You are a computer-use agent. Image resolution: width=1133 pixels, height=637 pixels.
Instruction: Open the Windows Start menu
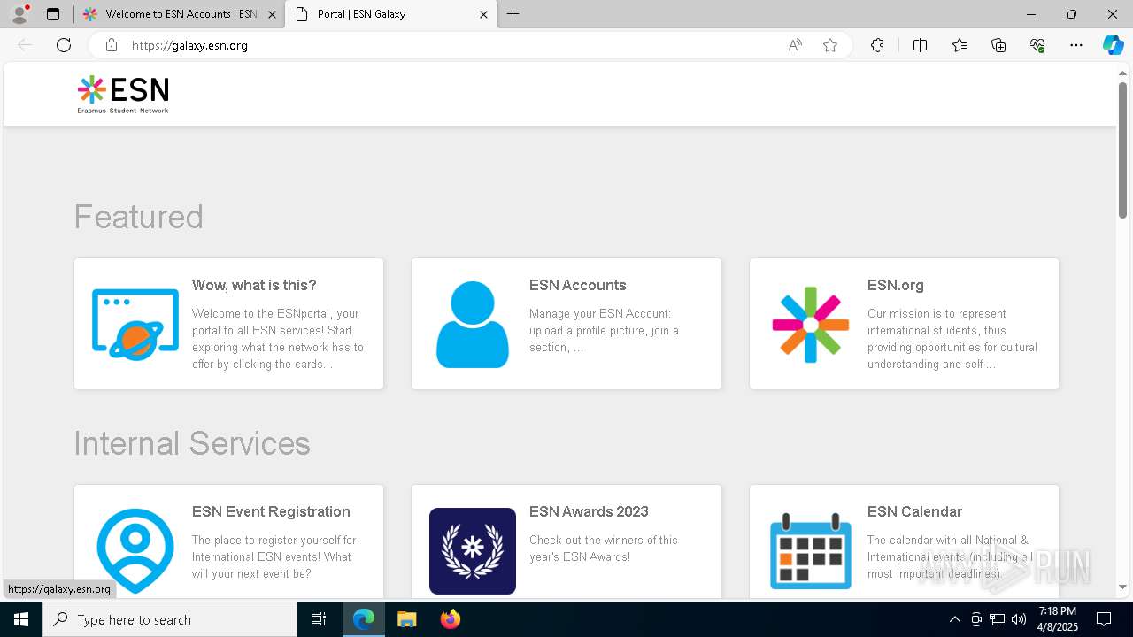21,619
